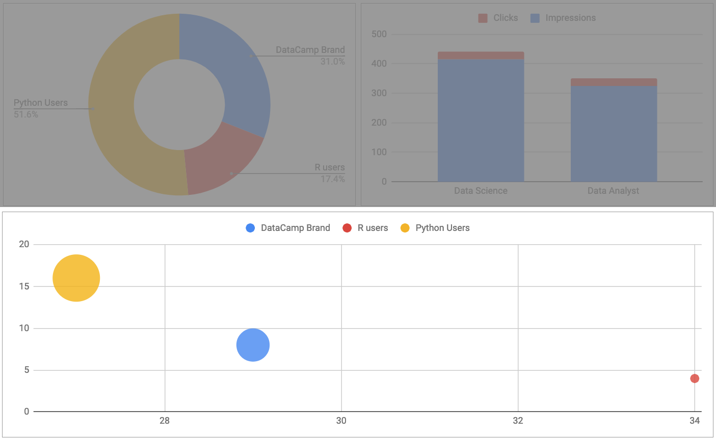Screen dimensions: 716x440
Task: Click the '51.6%' donut label
Action: click(x=26, y=114)
